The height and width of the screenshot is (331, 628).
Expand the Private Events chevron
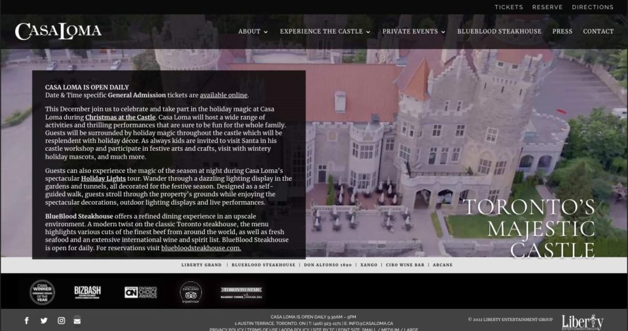pyautogui.click(x=443, y=32)
